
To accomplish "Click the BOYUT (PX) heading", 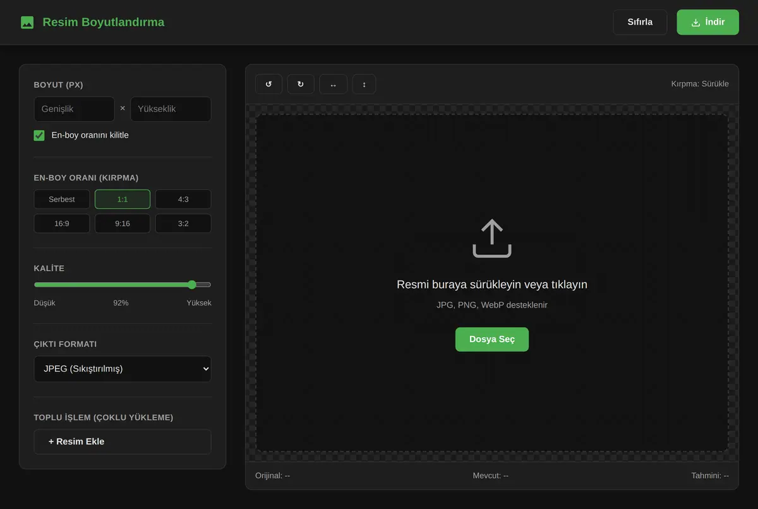I will click(58, 85).
